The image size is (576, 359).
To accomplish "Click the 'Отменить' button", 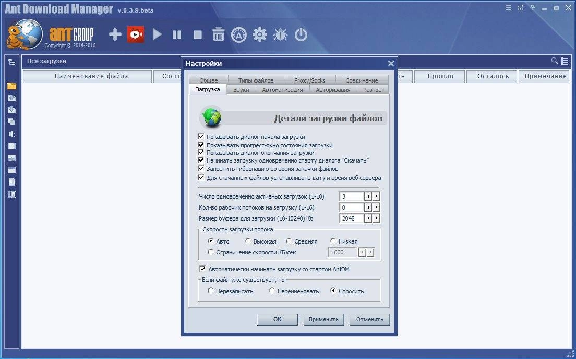I will click(369, 319).
